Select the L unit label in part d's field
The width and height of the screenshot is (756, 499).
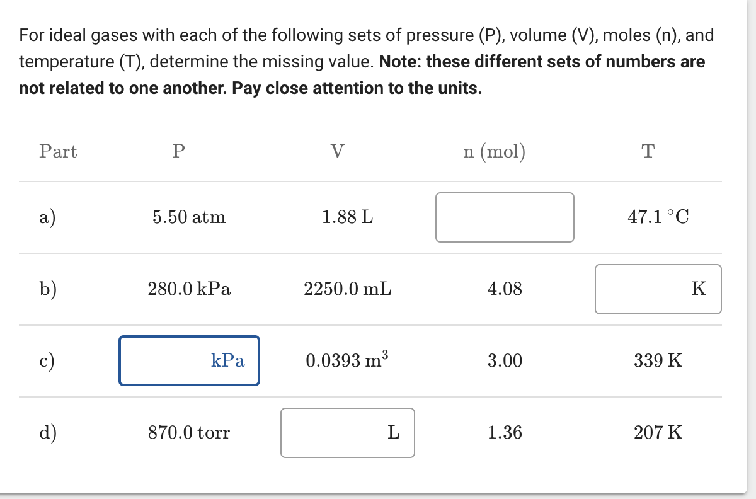click(x=395, y=433)
